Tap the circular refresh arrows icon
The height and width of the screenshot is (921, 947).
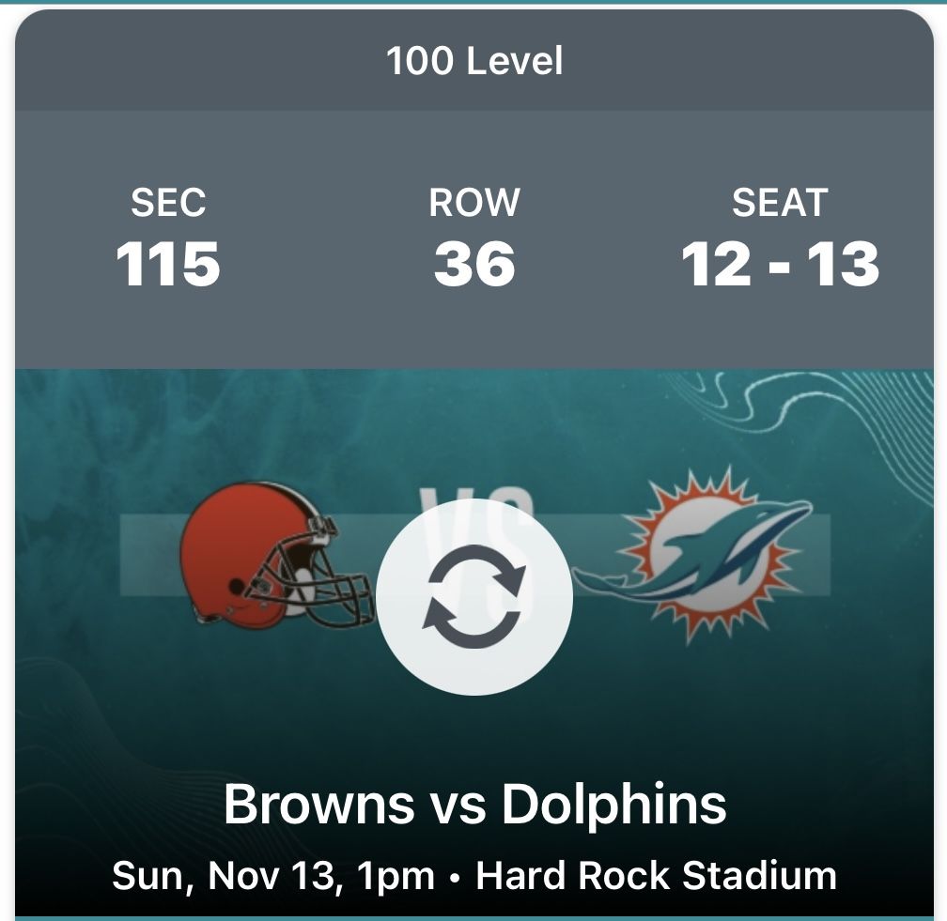tap(474, 597)
